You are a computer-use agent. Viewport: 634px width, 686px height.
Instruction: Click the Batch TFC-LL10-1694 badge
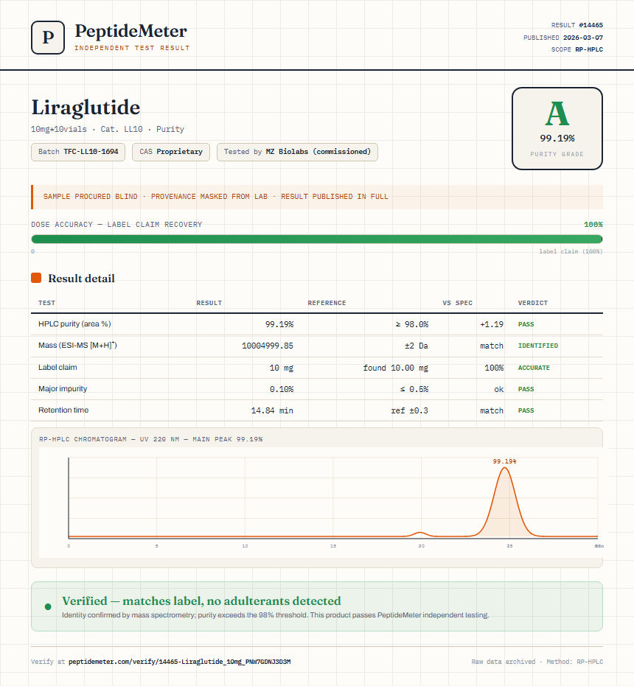(x=78, y=152)
